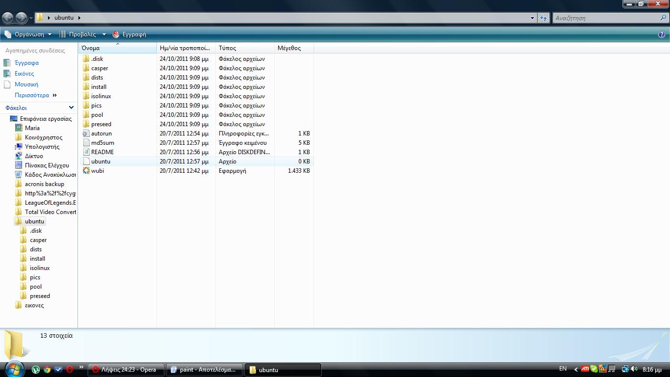The image size is (670, 377).
Task: Select Κοινόχρηστος in folder tree
Action: click(44, 137)
